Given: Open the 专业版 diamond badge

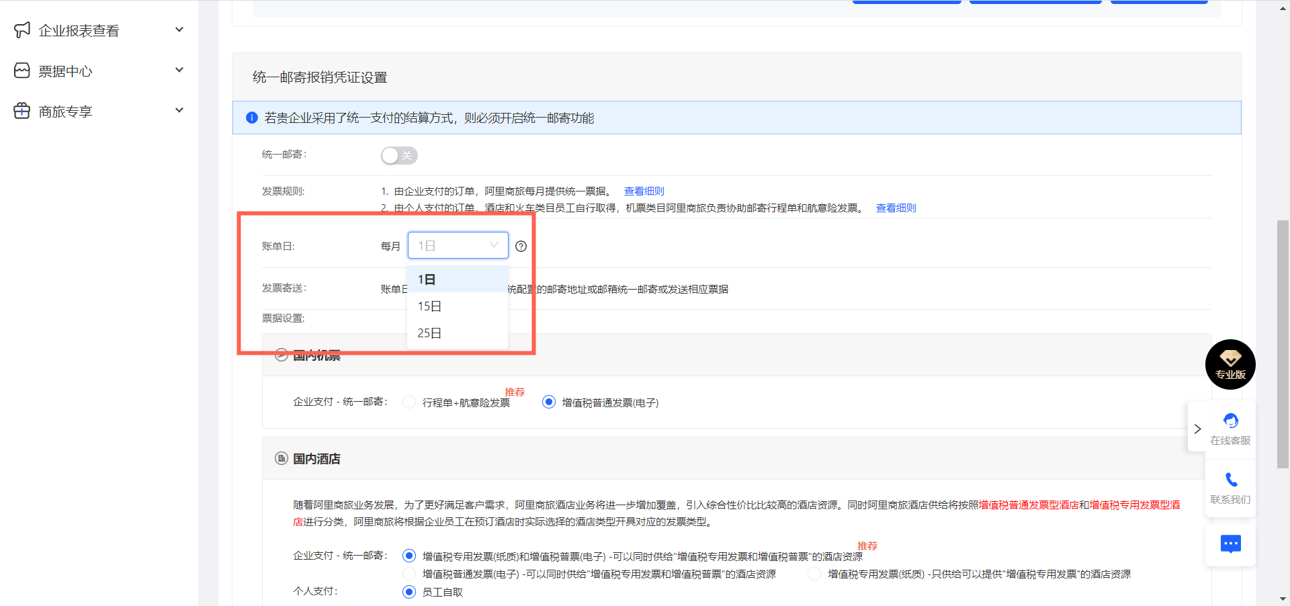Looking at the screenshot, I should click(x=1230, y=364).
